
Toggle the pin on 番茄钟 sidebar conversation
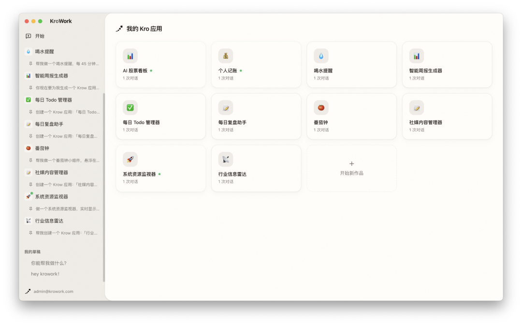pos(30,161)
